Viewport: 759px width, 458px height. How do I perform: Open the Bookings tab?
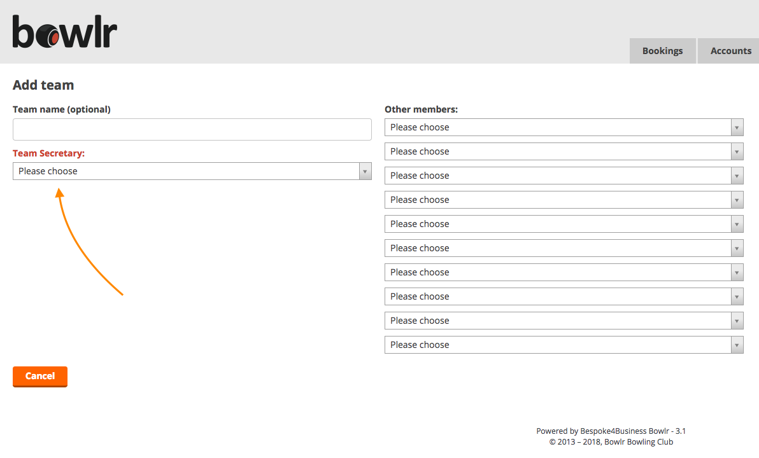(662, 51)
